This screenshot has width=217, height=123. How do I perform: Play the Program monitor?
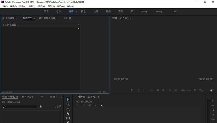click(x=164, y=90)
